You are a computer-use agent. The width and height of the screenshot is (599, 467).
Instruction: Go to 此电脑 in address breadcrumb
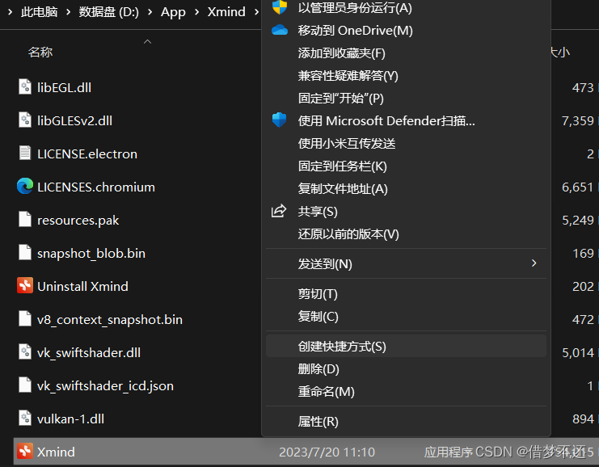click(40, 12)
